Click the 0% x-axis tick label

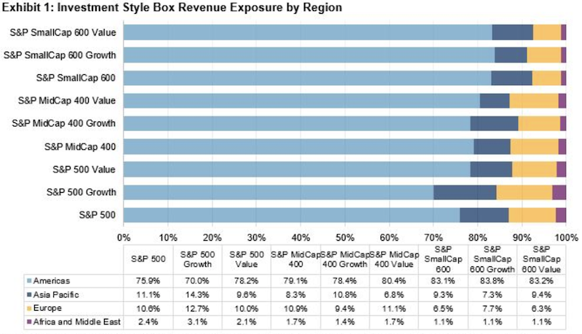pyautogui.click(x=124, y=237)
